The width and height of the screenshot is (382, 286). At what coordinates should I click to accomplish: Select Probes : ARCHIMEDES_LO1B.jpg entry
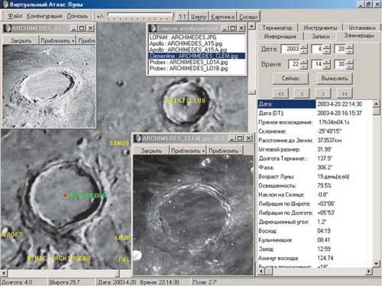[196, 68]
